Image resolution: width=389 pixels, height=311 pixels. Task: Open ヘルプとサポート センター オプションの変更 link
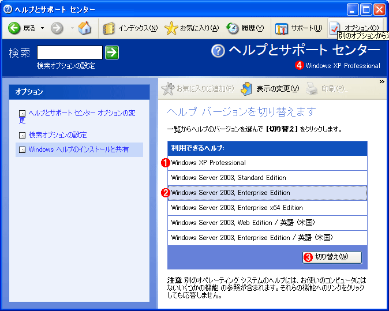pos(77,117)
